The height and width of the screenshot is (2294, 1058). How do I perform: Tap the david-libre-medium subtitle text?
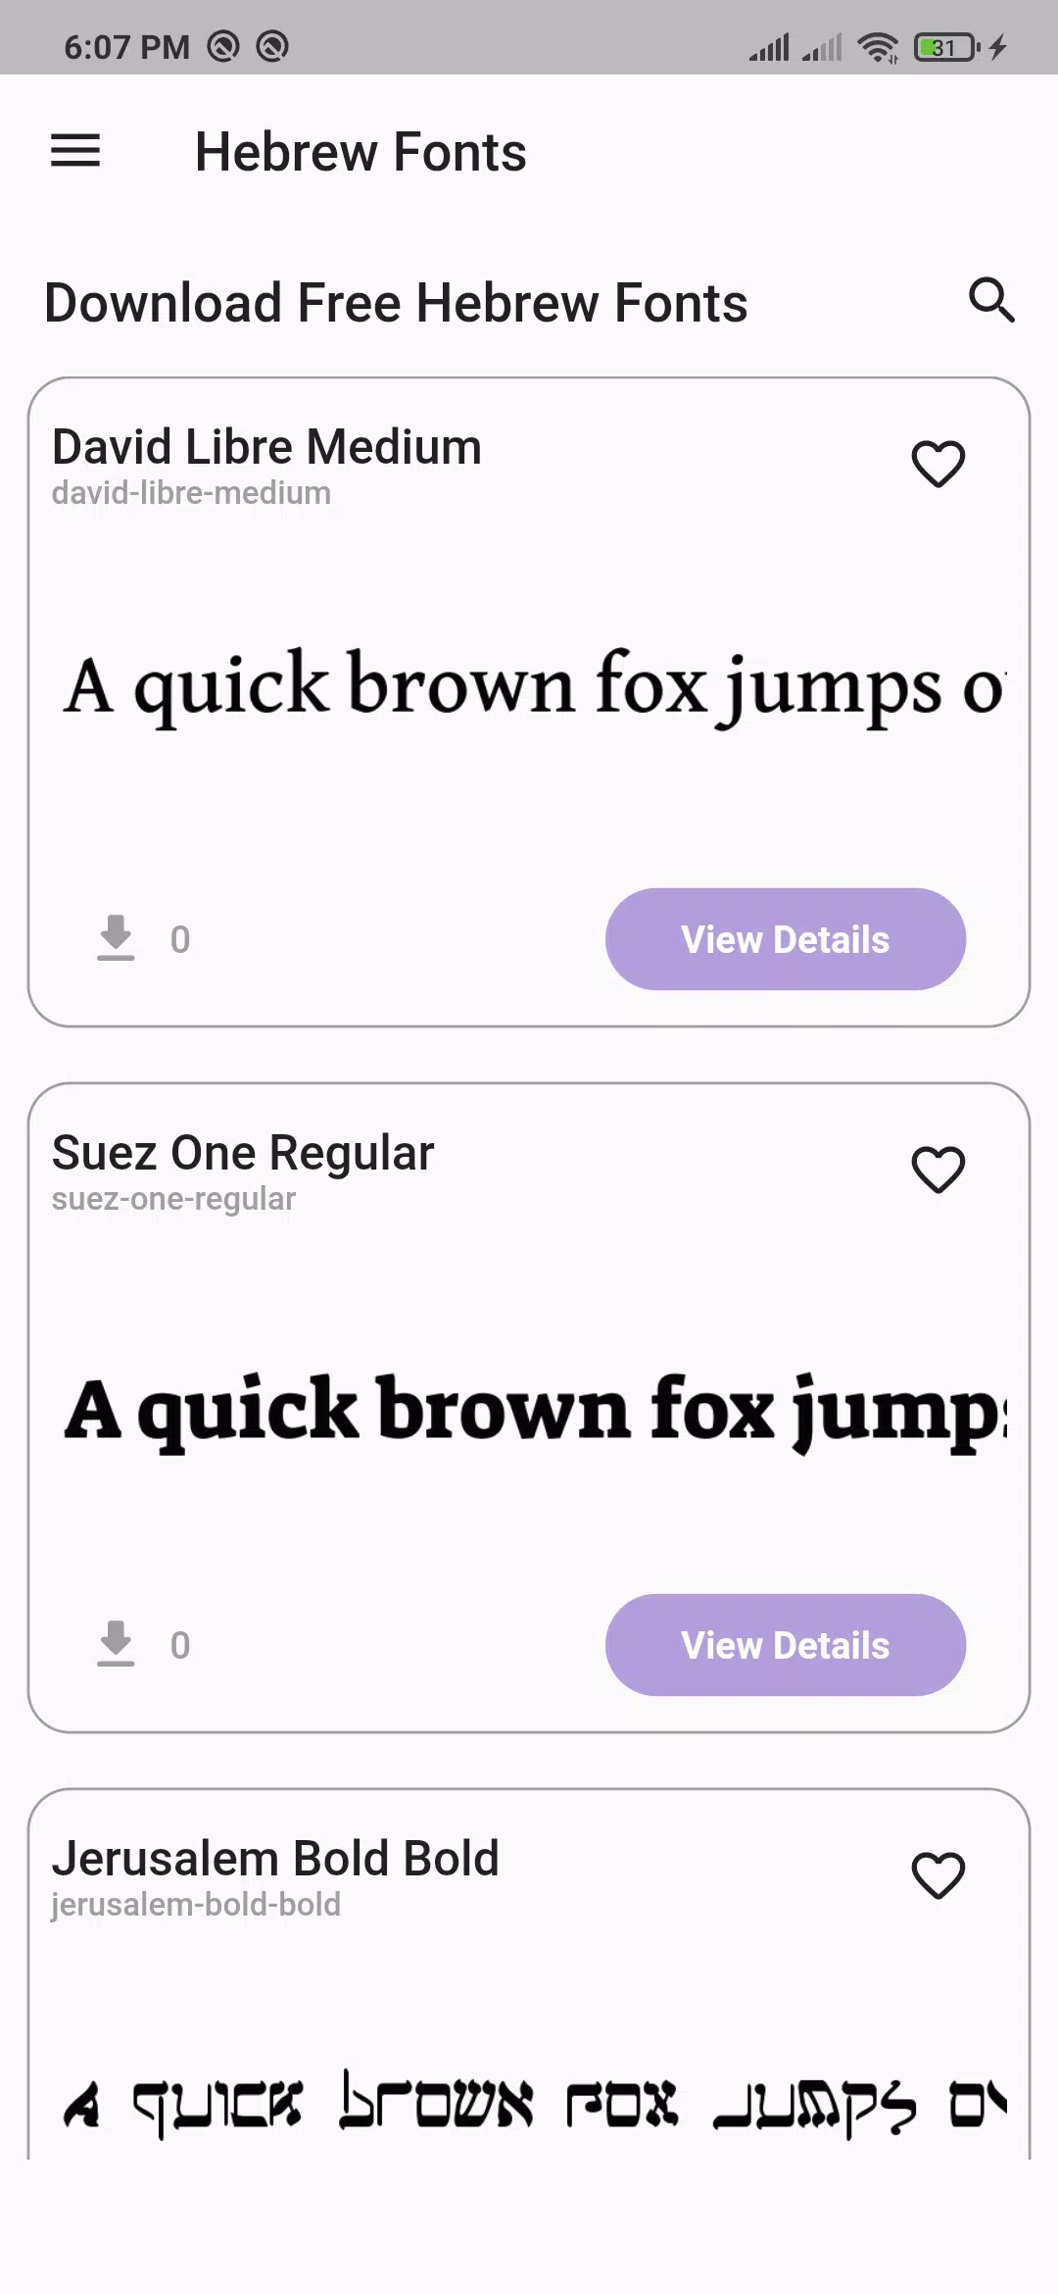[x=190, y=492]
